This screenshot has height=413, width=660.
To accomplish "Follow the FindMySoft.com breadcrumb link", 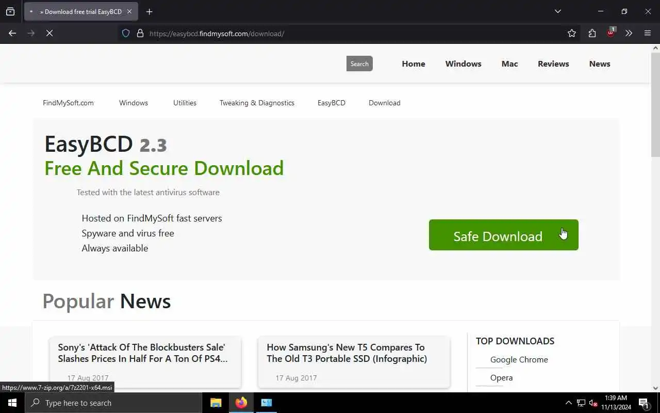I will click(68, 103).
